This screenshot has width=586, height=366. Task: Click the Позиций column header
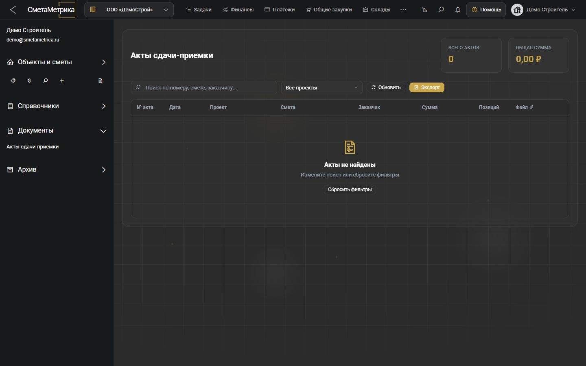click(x=489, y=107)
